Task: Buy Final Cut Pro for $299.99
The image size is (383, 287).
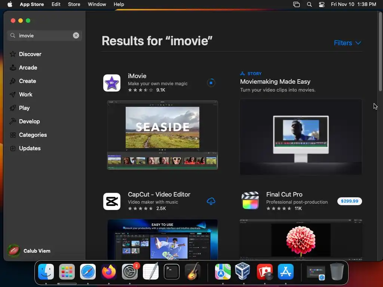Action: coord(350,201)
